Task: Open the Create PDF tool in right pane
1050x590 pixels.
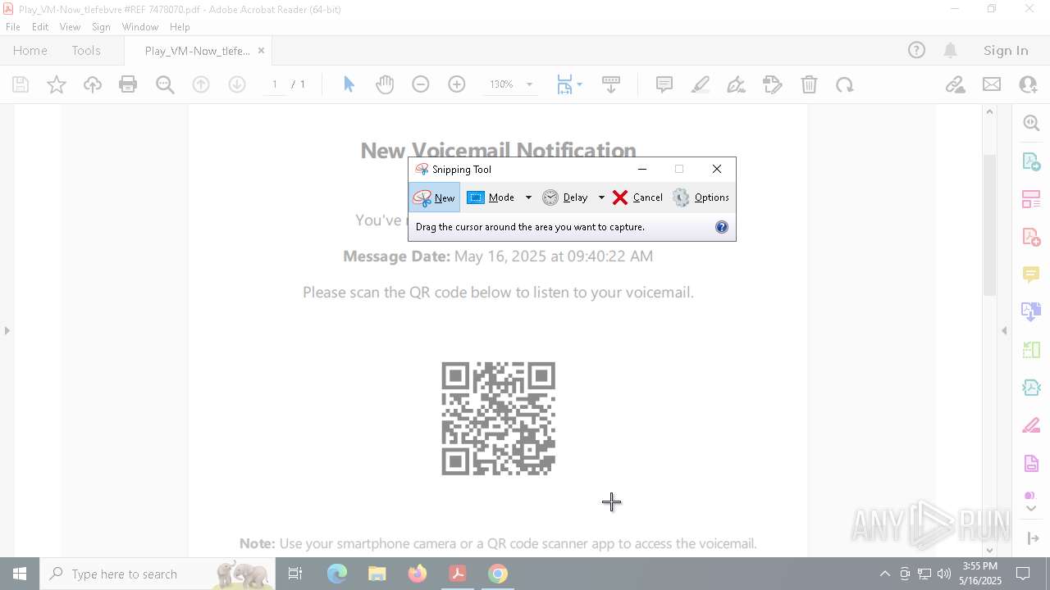Action: [1031, 237]
